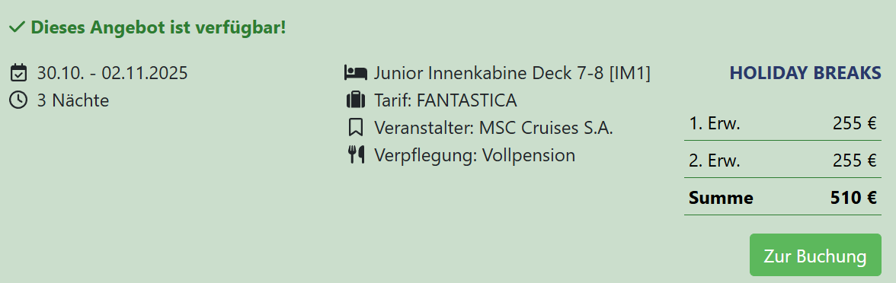Click the suitcase icon beside Tarif
This screenshot has height=283, width=896.
[x=355, y=100]
